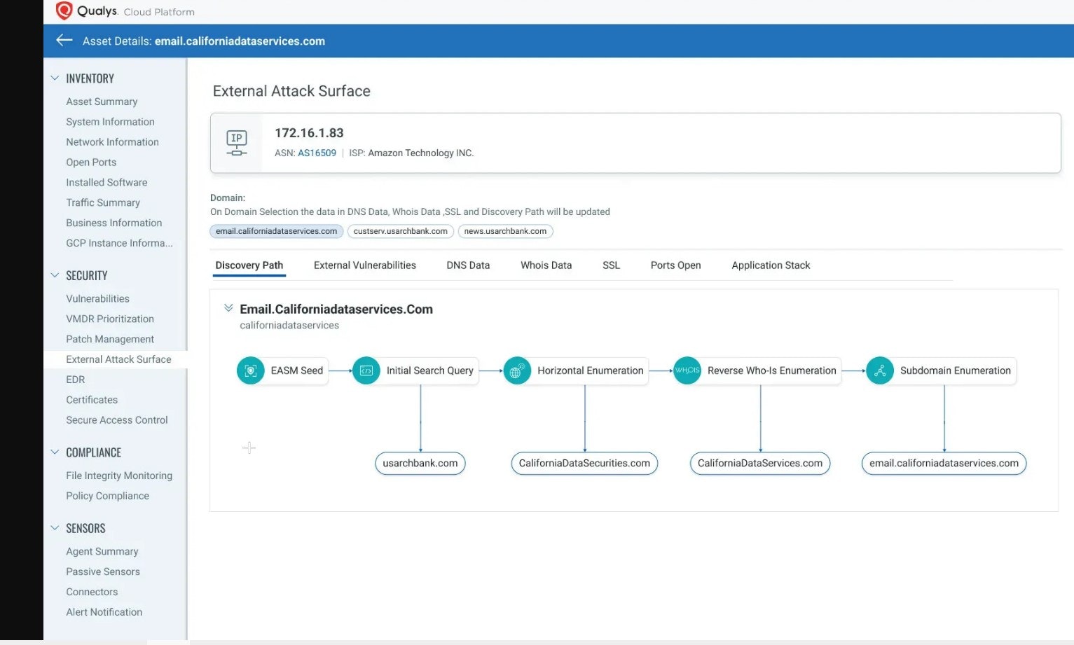
Task: Open Certificates in sidebar
Action: click(x=92, y=400)
